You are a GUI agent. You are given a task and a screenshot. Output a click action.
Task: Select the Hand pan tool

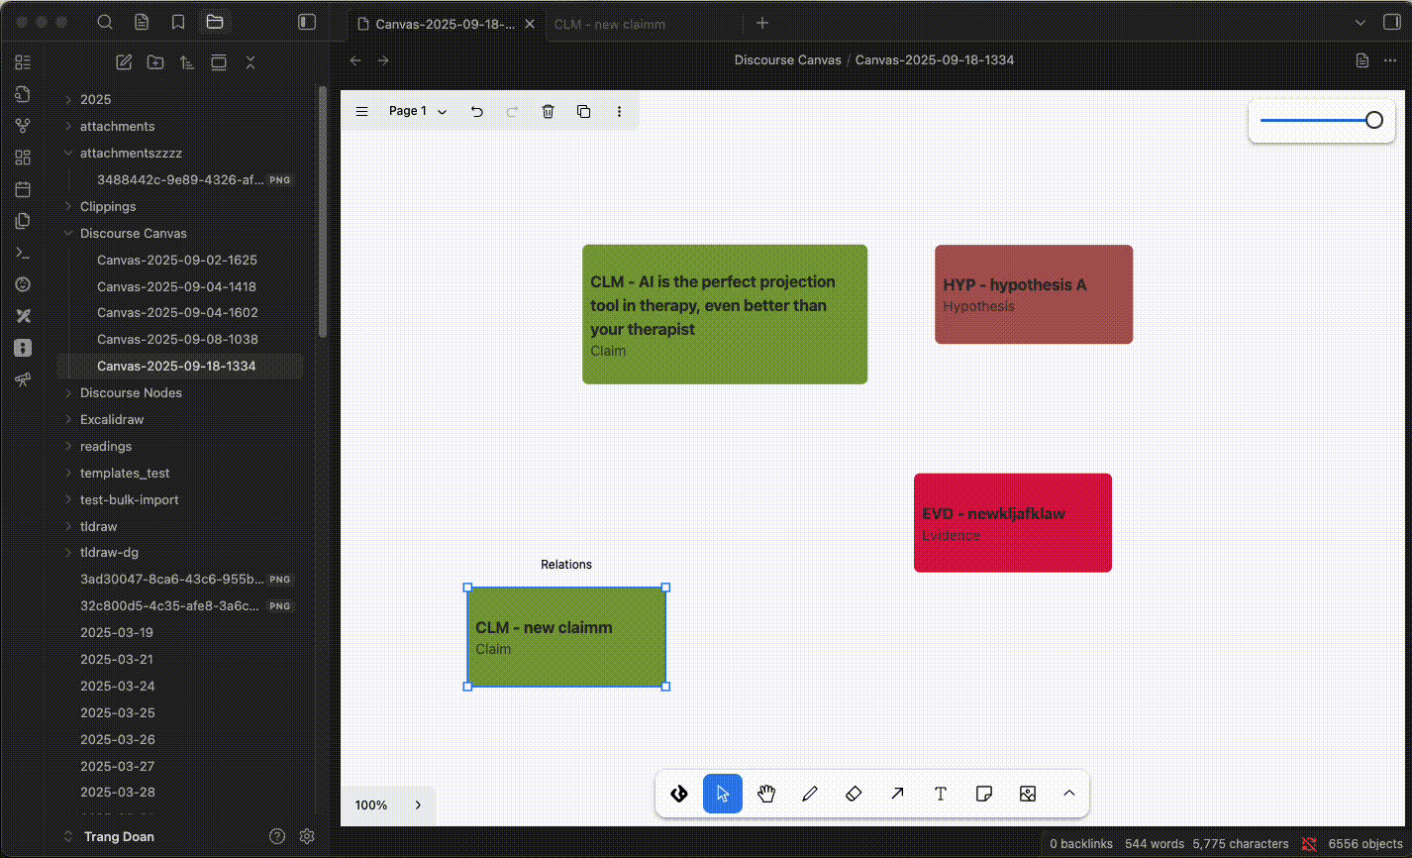pos(766,794)
